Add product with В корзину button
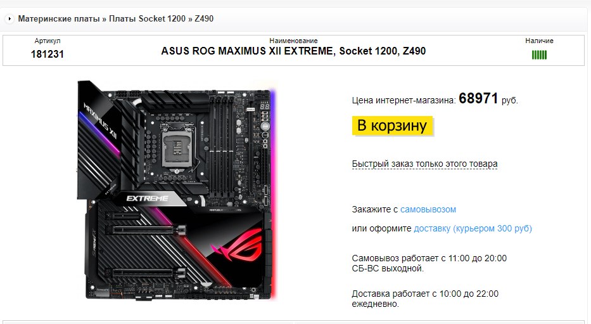The height and width of the screenshot is (324, 591). coord(392,126)
